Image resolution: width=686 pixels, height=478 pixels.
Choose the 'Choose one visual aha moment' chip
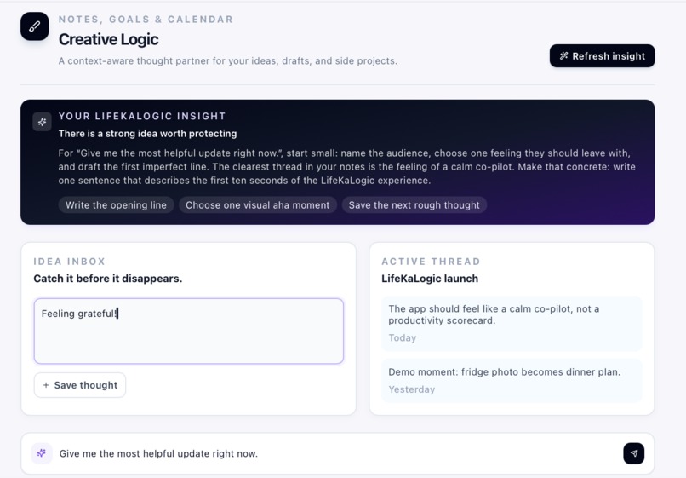coord(257,205)
